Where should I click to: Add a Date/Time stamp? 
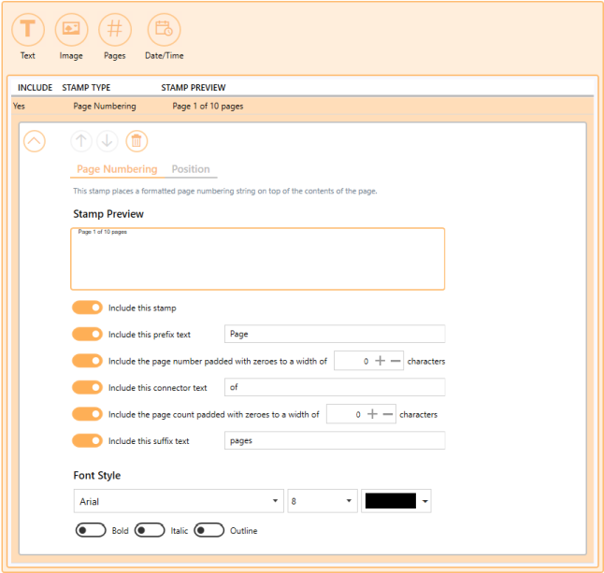[165, 30]
